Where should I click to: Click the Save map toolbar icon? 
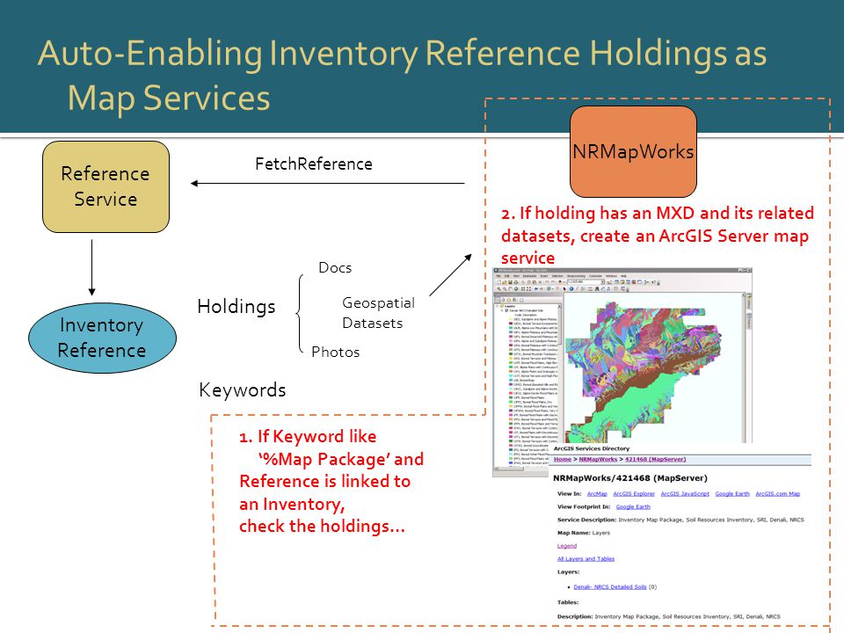[x=510, y=282]
